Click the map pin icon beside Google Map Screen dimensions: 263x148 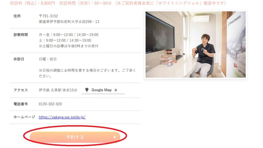pos(87,90)
